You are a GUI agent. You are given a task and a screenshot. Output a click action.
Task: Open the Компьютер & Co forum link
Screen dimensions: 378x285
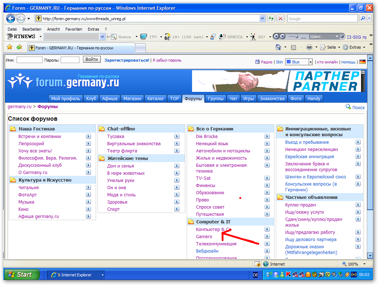coord(213,230)
